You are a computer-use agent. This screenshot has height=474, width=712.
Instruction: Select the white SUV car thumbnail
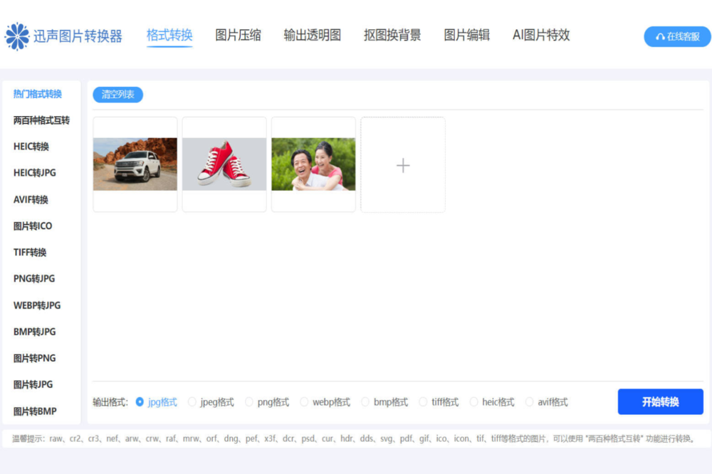point(135,164)
